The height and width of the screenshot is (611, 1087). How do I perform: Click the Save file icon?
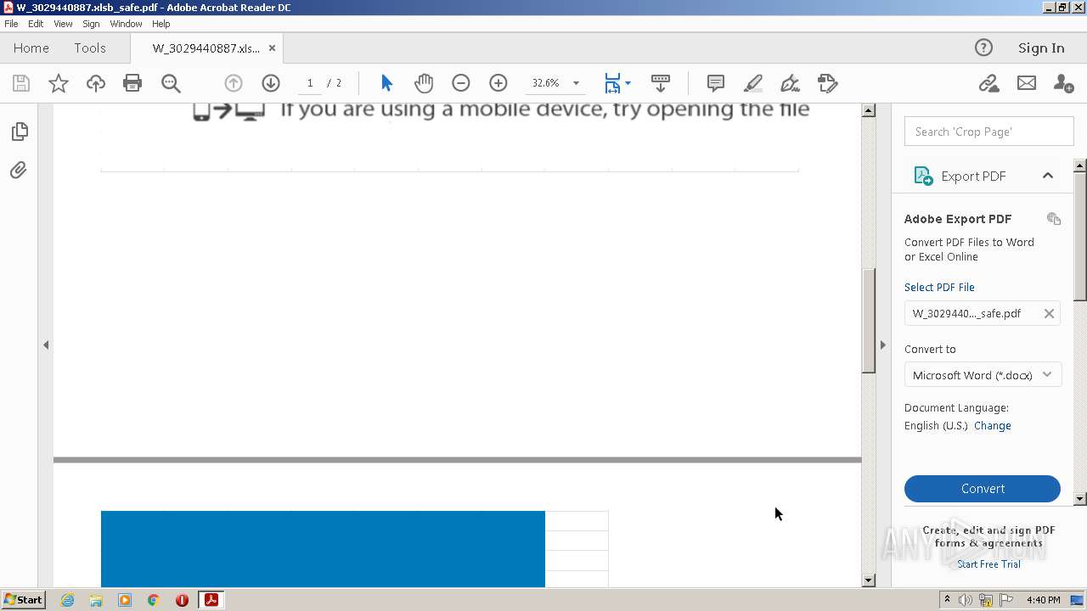21,83
